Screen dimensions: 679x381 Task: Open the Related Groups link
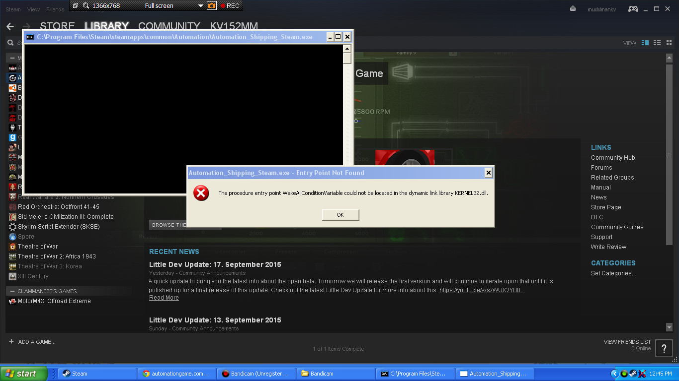612,178
